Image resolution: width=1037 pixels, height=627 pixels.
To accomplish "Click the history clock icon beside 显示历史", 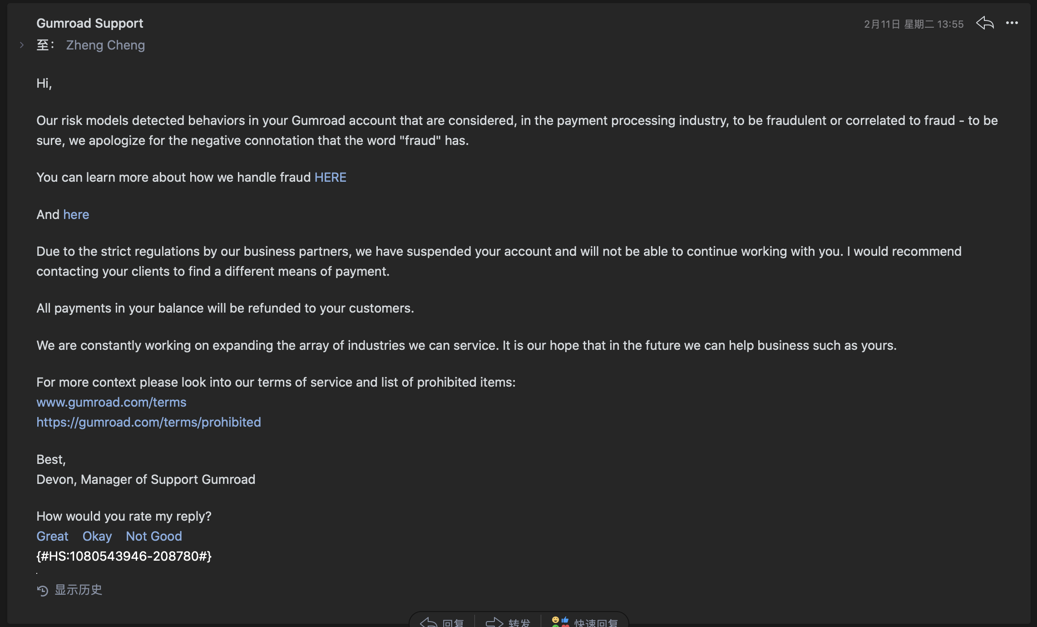I will tap(43, 591).
